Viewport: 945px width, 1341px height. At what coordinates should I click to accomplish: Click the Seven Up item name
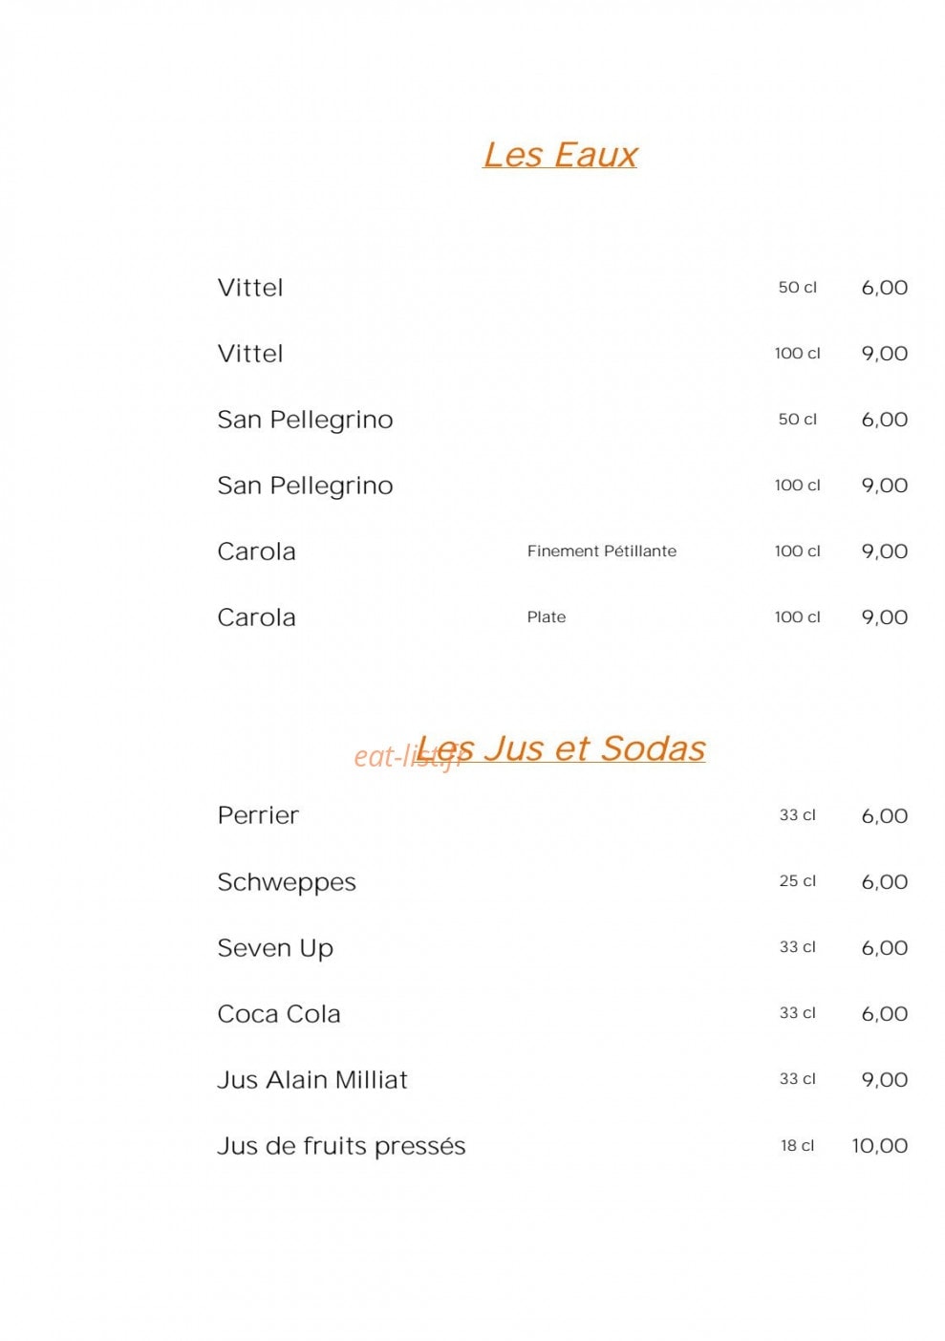[275, 948]
